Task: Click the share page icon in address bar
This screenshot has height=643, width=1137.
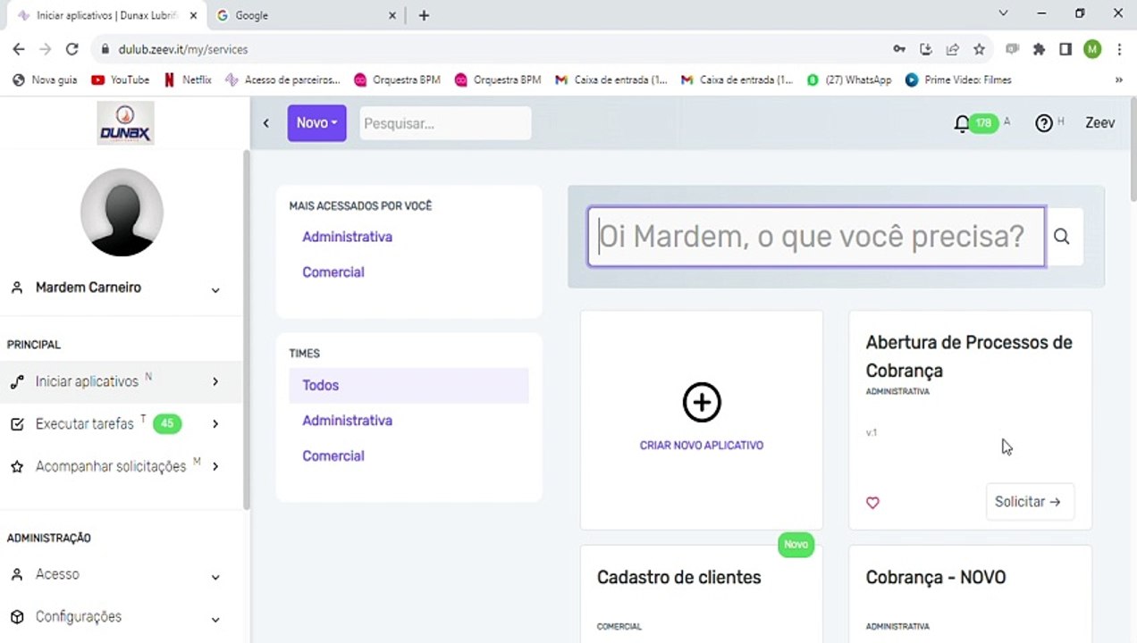Action: pyautogui.click(x=953, y=49)
